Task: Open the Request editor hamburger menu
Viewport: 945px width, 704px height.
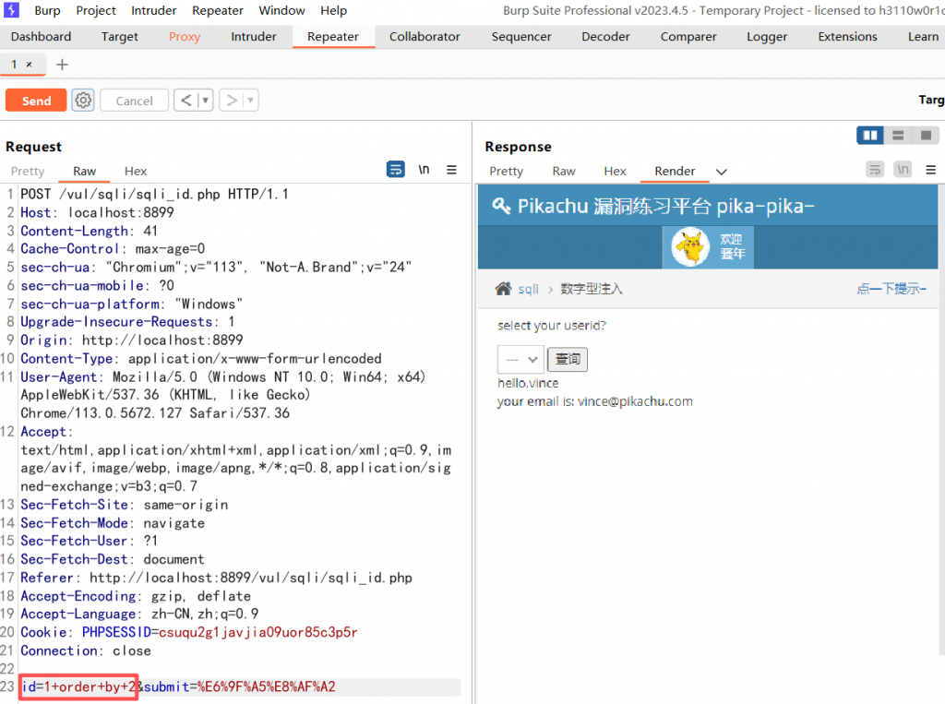Action: pos(451,169)
